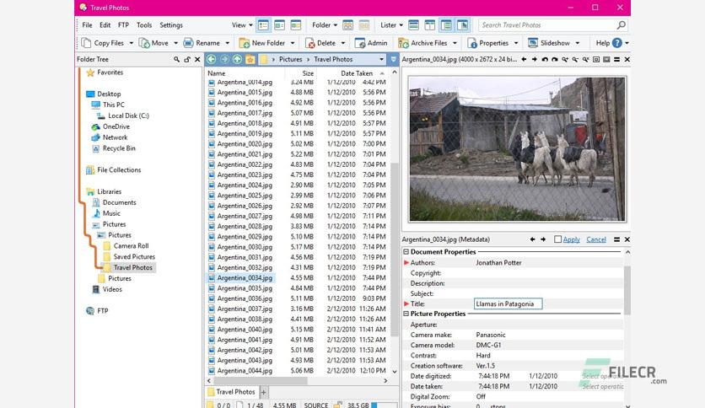705x408 pixels.
Task: Open the path bar history dropdown
Action: click(x=381, y=59)
